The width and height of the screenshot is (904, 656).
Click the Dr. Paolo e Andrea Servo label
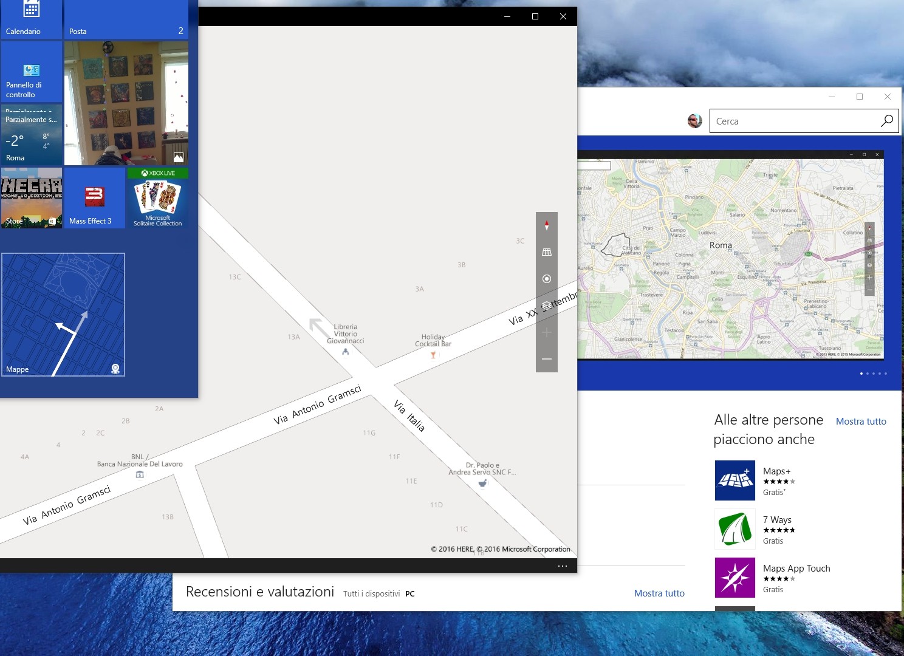coord(482,469)
